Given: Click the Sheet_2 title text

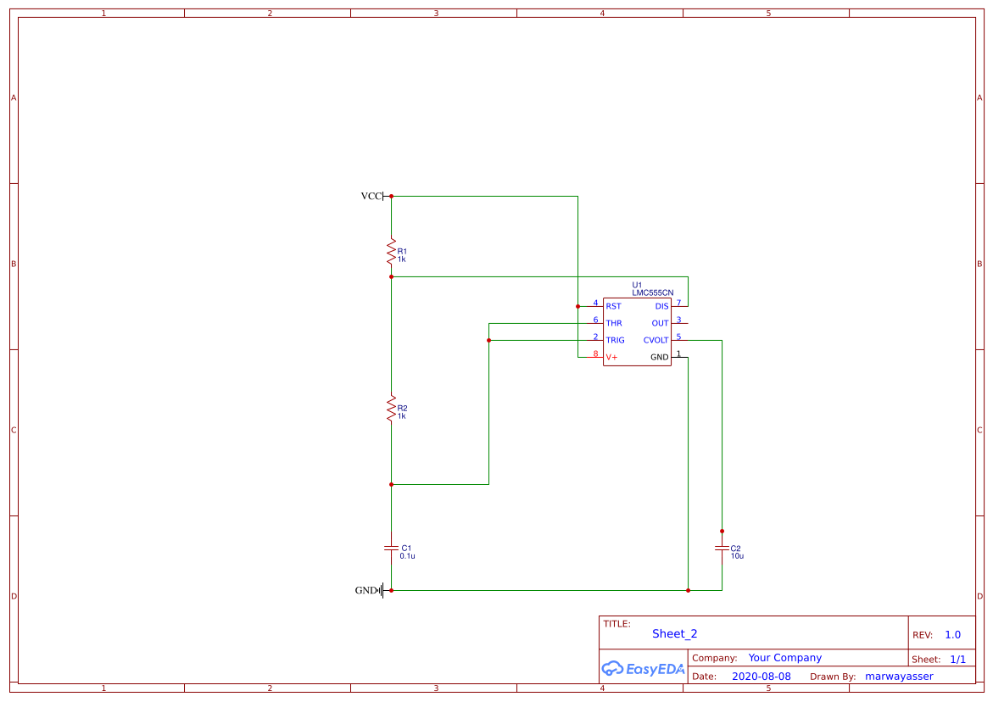Looking at the screenshot, I should coord(674,633).
